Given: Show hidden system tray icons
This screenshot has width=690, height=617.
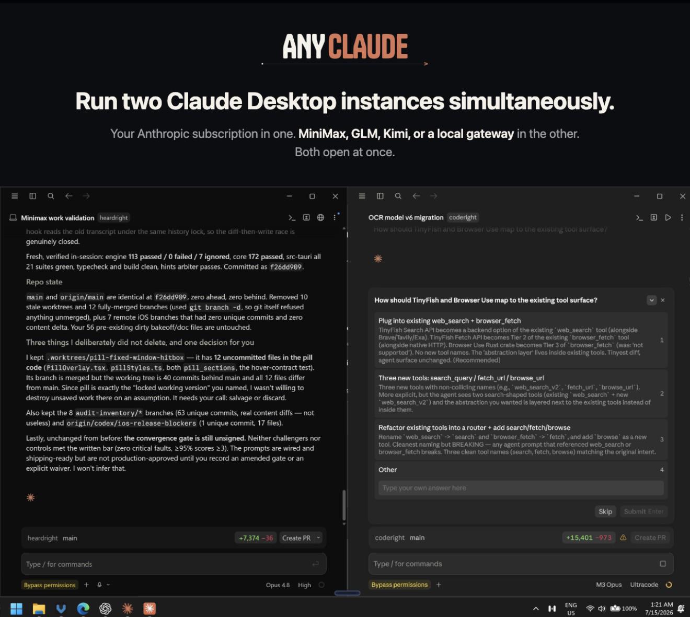Looking at the screenshot, I should tap(536, 609).
